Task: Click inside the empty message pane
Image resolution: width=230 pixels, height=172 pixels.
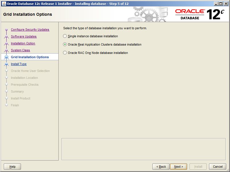Action: coord(143,149)
